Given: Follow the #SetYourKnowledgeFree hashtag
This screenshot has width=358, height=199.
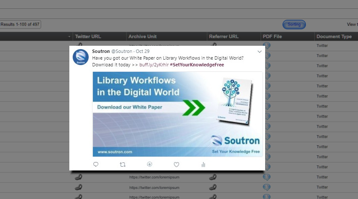Looking at the screenshot, I should tap(197, 65).
